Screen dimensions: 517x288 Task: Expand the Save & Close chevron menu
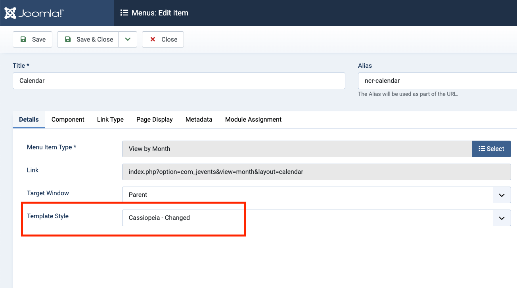(128, 39)
